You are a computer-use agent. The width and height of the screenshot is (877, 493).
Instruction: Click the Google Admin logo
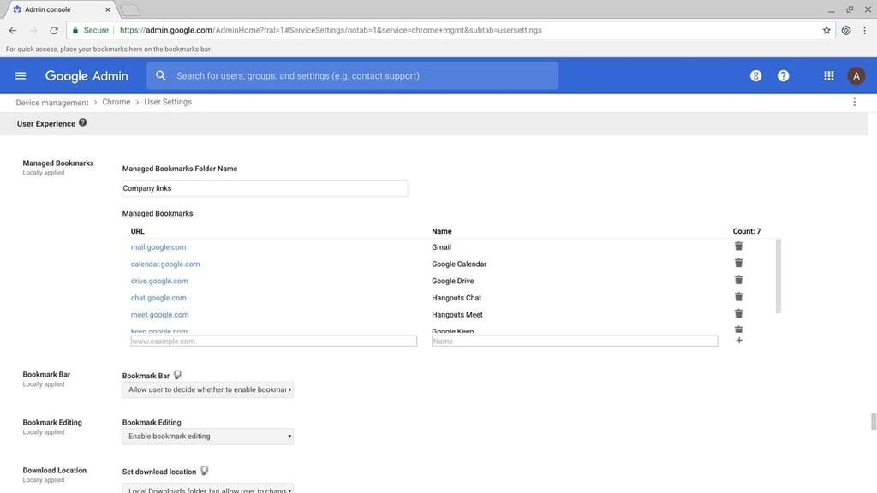point(87,76)
